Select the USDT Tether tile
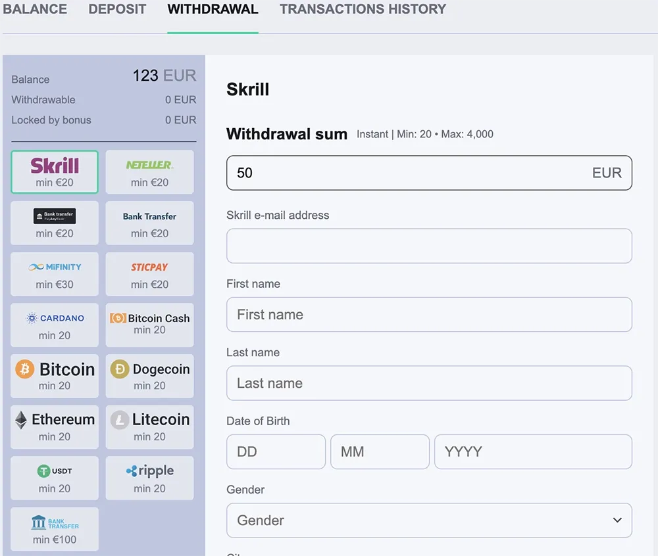 (55, 478)
